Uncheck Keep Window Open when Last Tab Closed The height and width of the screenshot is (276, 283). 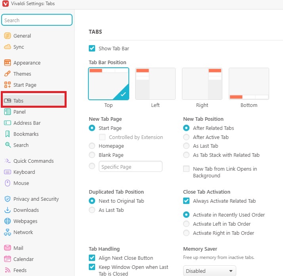(x=92, y=267)
